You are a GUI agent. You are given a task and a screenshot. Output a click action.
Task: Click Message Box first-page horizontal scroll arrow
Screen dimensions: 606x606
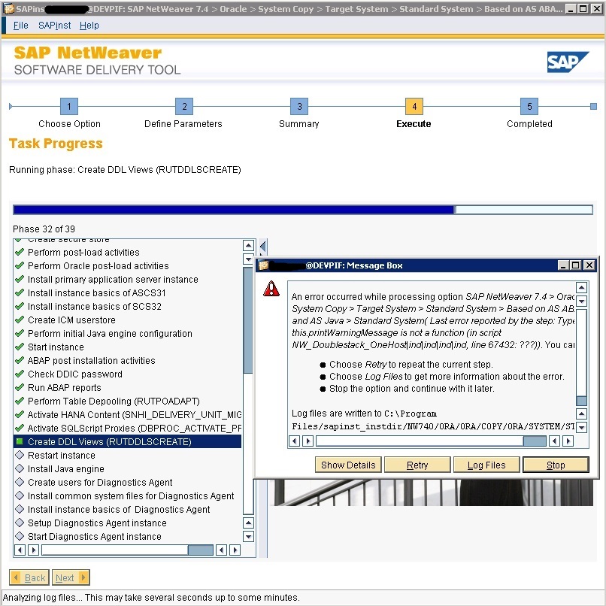(294, 441)
